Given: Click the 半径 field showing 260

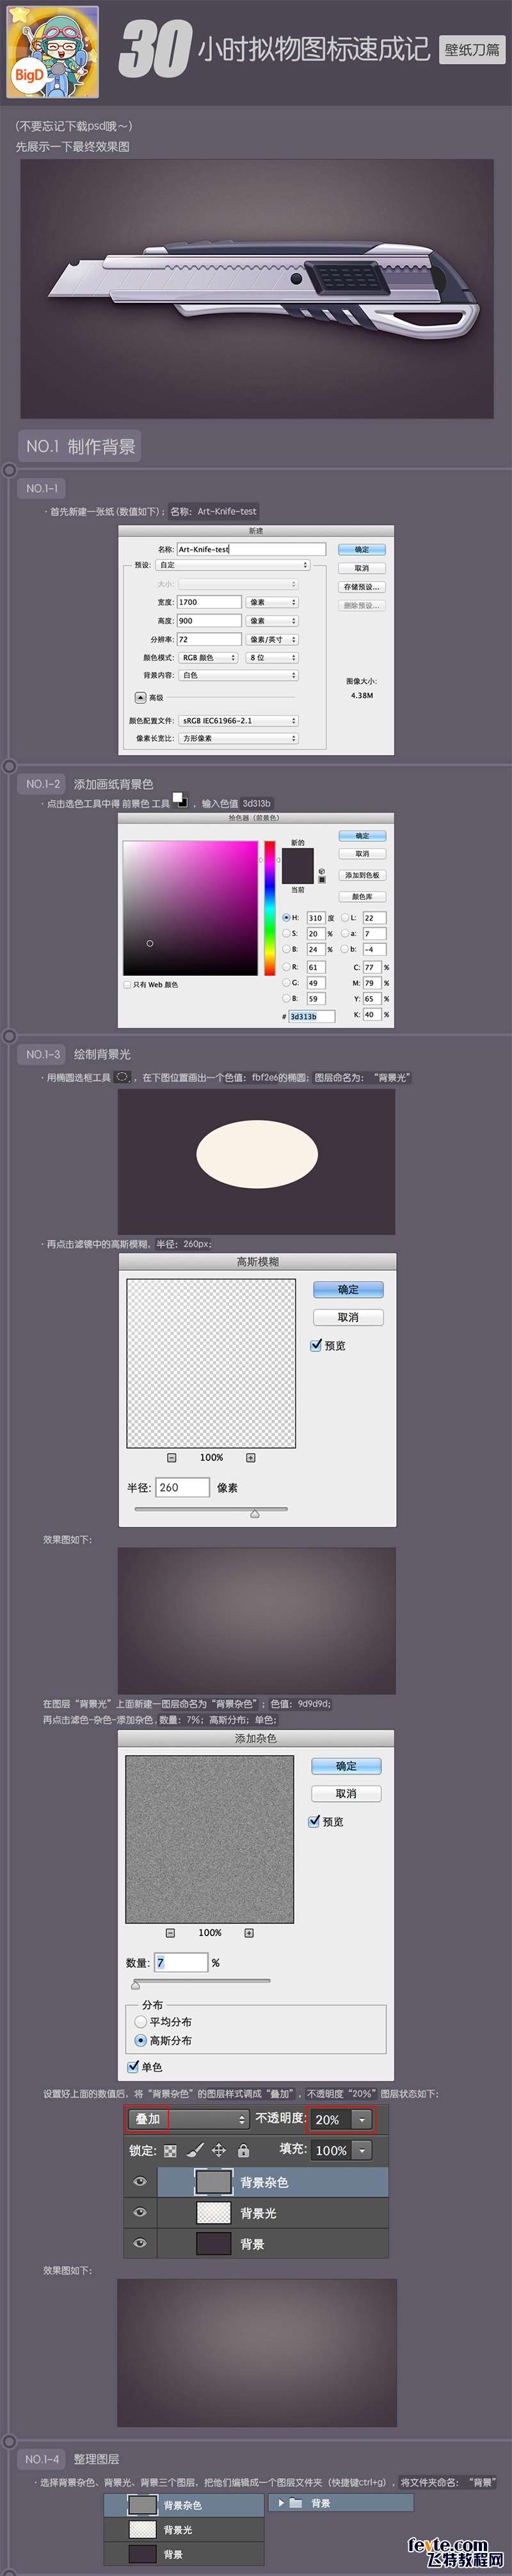Looking at the screenshot, I should pos(182,1487).
